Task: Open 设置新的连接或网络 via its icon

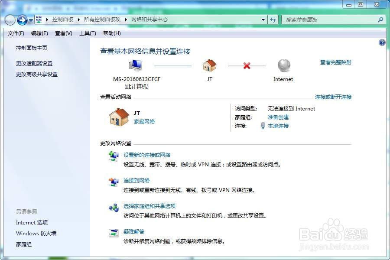Action: 113,156
